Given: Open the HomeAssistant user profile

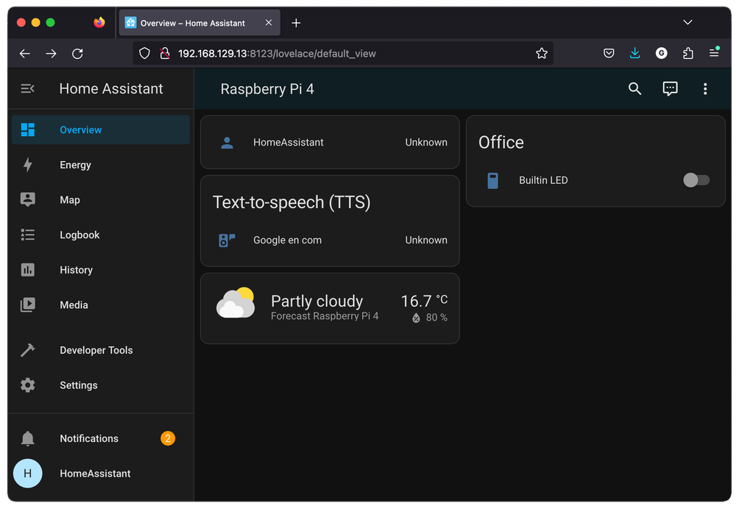Looking at the screenshot, I should tap(95, 474).
